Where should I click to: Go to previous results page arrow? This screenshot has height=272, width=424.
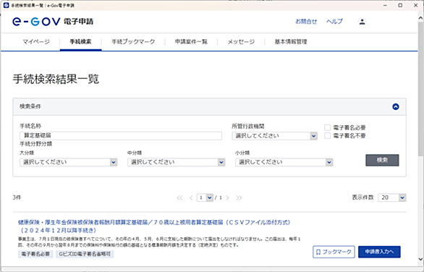[x=191, y=198]
